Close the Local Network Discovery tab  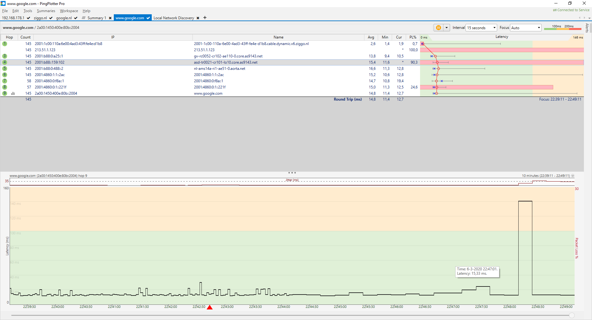198,18
